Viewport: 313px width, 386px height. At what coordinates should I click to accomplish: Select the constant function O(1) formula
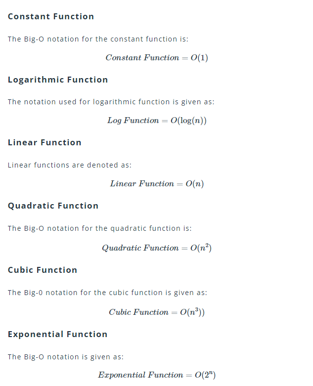coord(157,58)
